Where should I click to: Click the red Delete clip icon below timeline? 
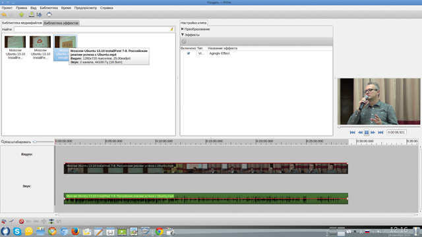22,221
